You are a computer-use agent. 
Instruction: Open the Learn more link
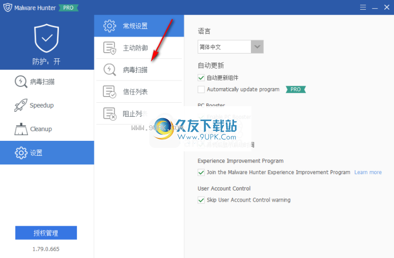[x=368, y=173]
